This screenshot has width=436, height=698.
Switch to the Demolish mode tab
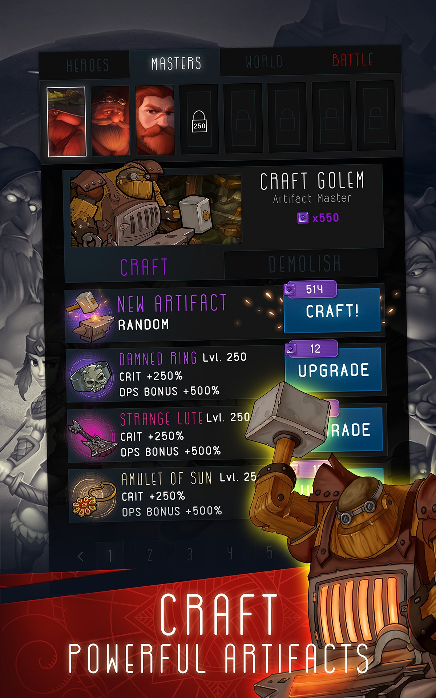[x=304, y=264]
